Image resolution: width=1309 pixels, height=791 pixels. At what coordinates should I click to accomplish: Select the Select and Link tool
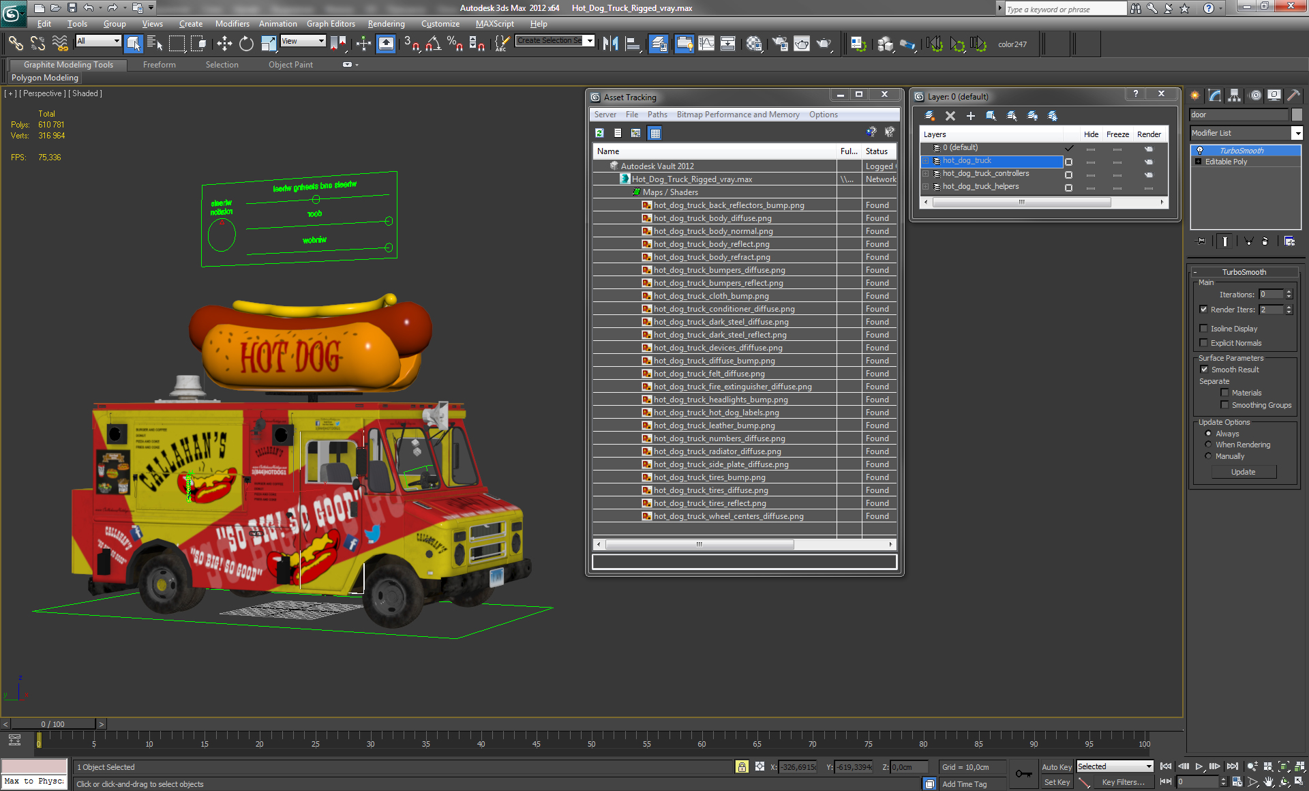click(15, 44)
